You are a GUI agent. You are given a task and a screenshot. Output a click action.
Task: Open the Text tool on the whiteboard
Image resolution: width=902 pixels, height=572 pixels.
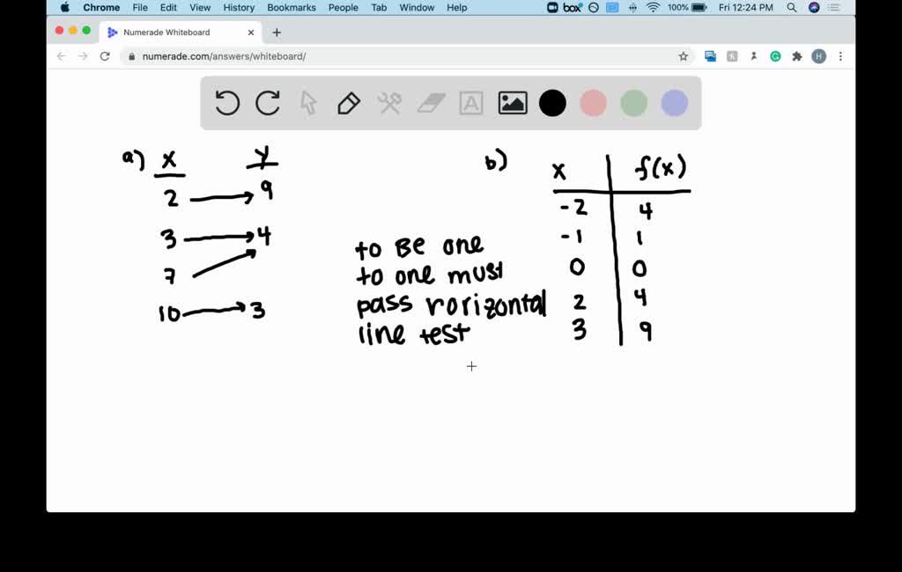(470, 103)
